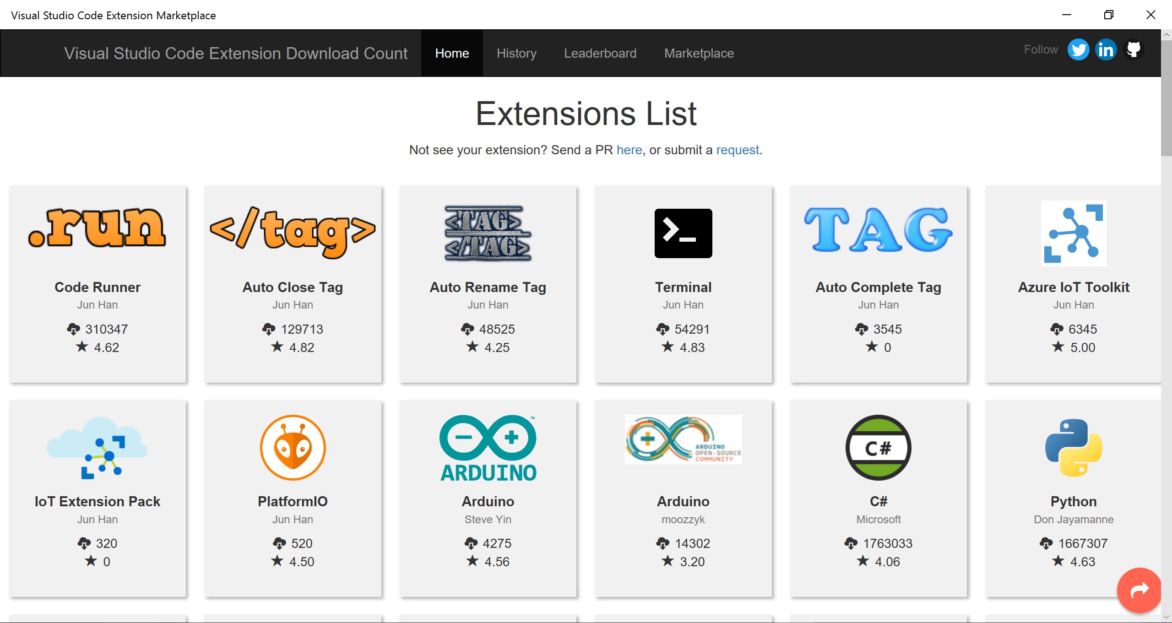Open the LinkedIn follow icon
The height and width of the screenshot is (623, 1172).
[x=1106, y=50]
